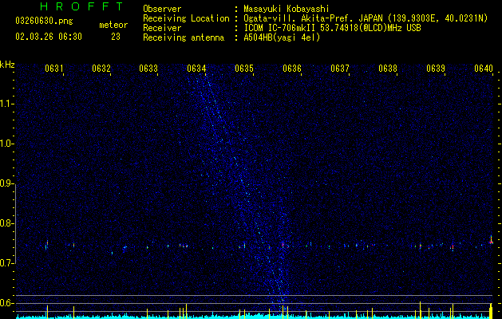Select the file name 03260630.png
The height and width of the screenshot is (319, 502).
pyautogui.click(x=44, y=21)
